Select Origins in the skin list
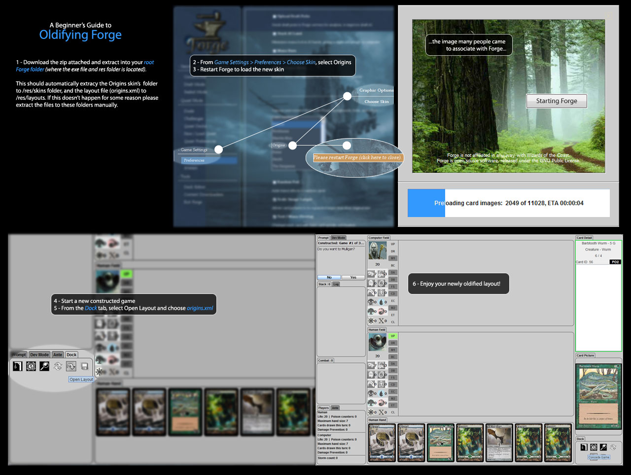Screen dimensions: 631x475 [x=279, y=146]
